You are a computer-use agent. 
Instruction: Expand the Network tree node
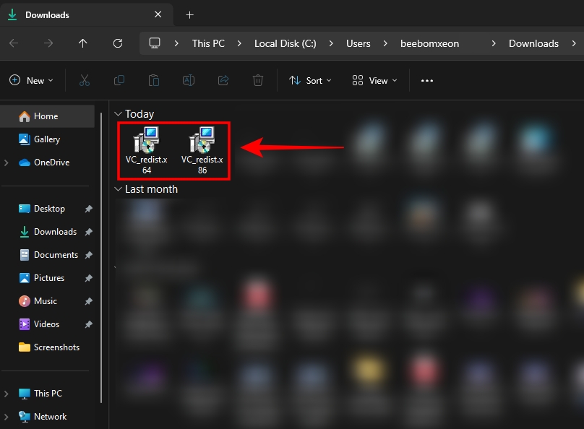coord(7,417)
